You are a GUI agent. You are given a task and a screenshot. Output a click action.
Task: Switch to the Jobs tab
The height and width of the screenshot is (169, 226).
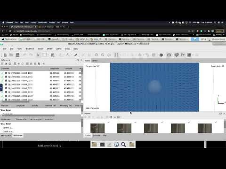pos(105,135)
